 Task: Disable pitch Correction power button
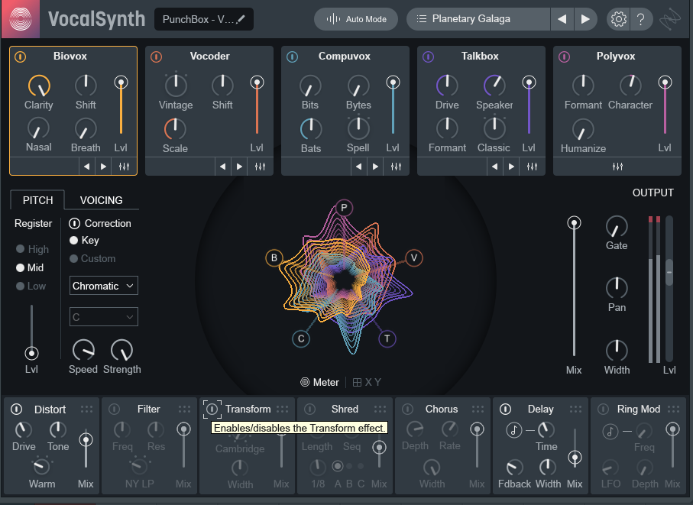click(74, 223)
